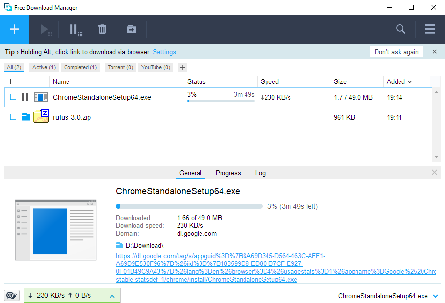Open the folder containing rufus-3.0.zip
This screenshot has width=445, height=303.
pyautogui.click(x=26, y=117)
